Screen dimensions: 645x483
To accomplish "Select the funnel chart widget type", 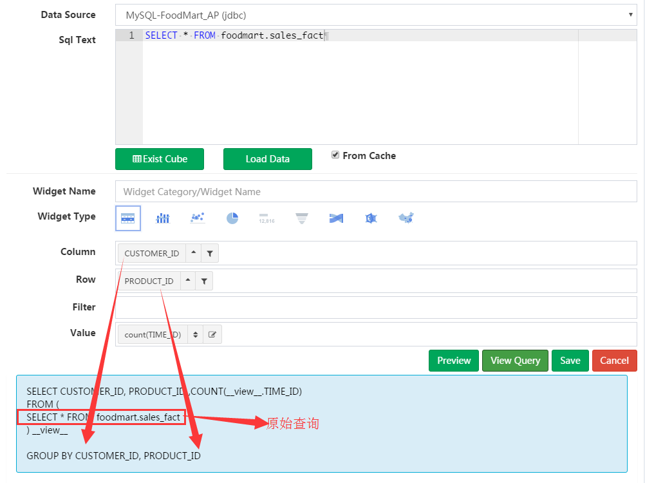I will click(x=301, y=218).
